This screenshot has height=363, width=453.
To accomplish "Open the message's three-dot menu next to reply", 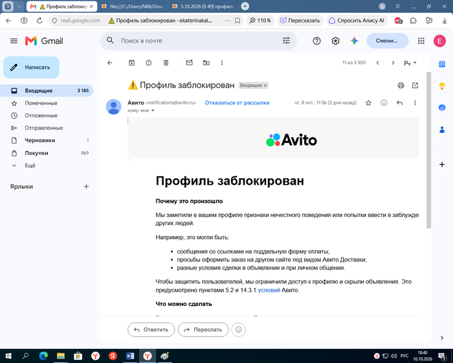I will 415,103.
